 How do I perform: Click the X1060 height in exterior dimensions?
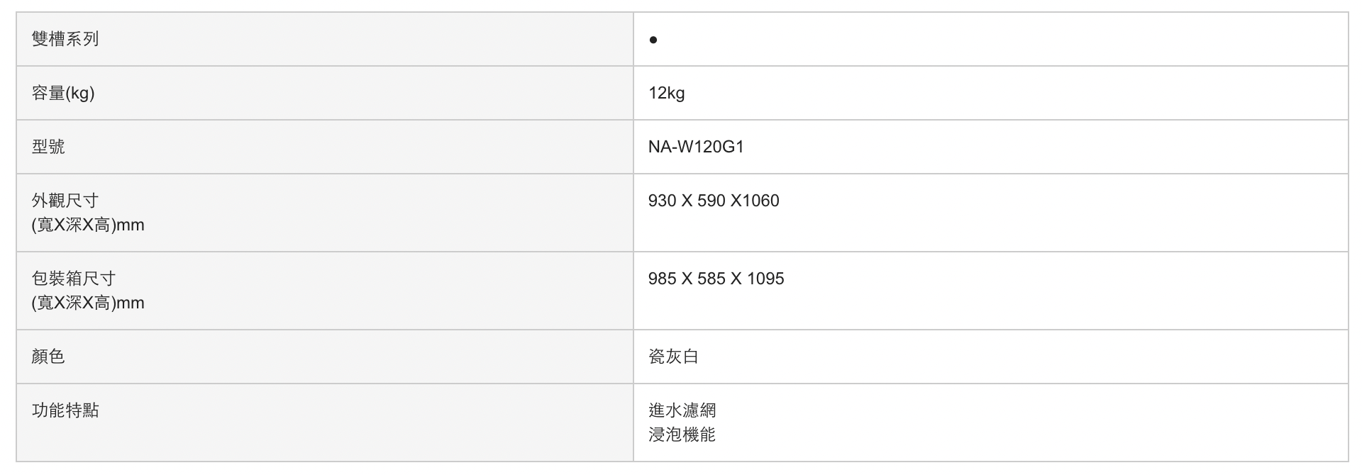(755, 201)
